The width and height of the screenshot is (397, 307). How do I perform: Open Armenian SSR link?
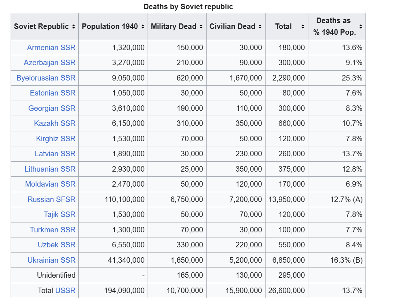[51, 48]
